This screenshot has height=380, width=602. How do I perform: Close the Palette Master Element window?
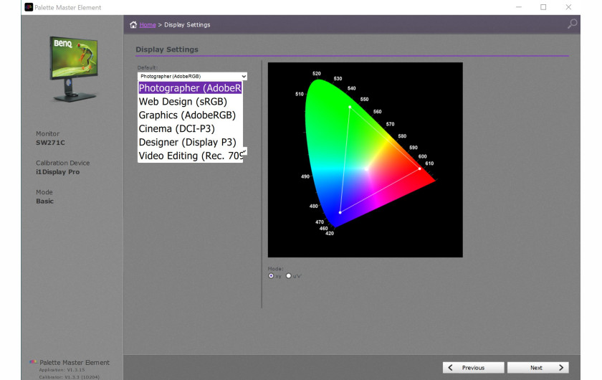pos(568,7)
